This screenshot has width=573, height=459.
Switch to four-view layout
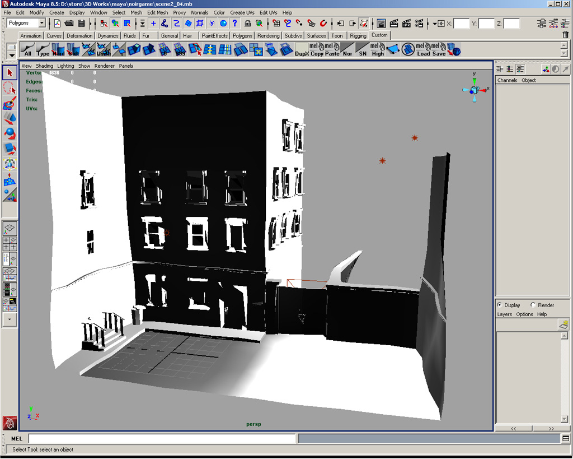pos(10,243)
